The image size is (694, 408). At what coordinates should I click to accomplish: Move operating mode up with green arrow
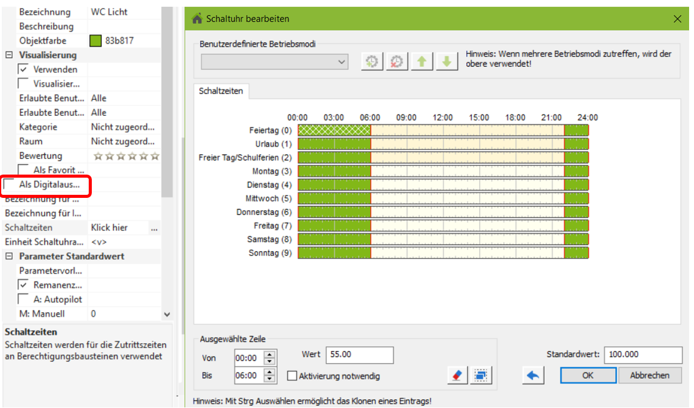[x=422, y=62]
